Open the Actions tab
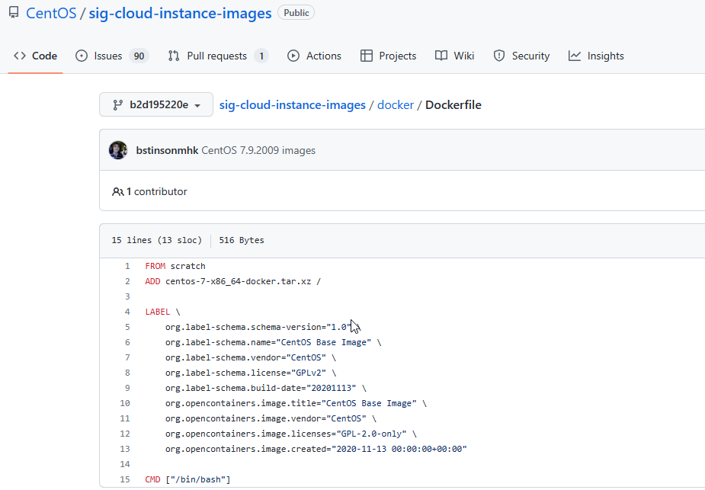The image size is (705, 490). pyautogui.click(x=314, y=56)
